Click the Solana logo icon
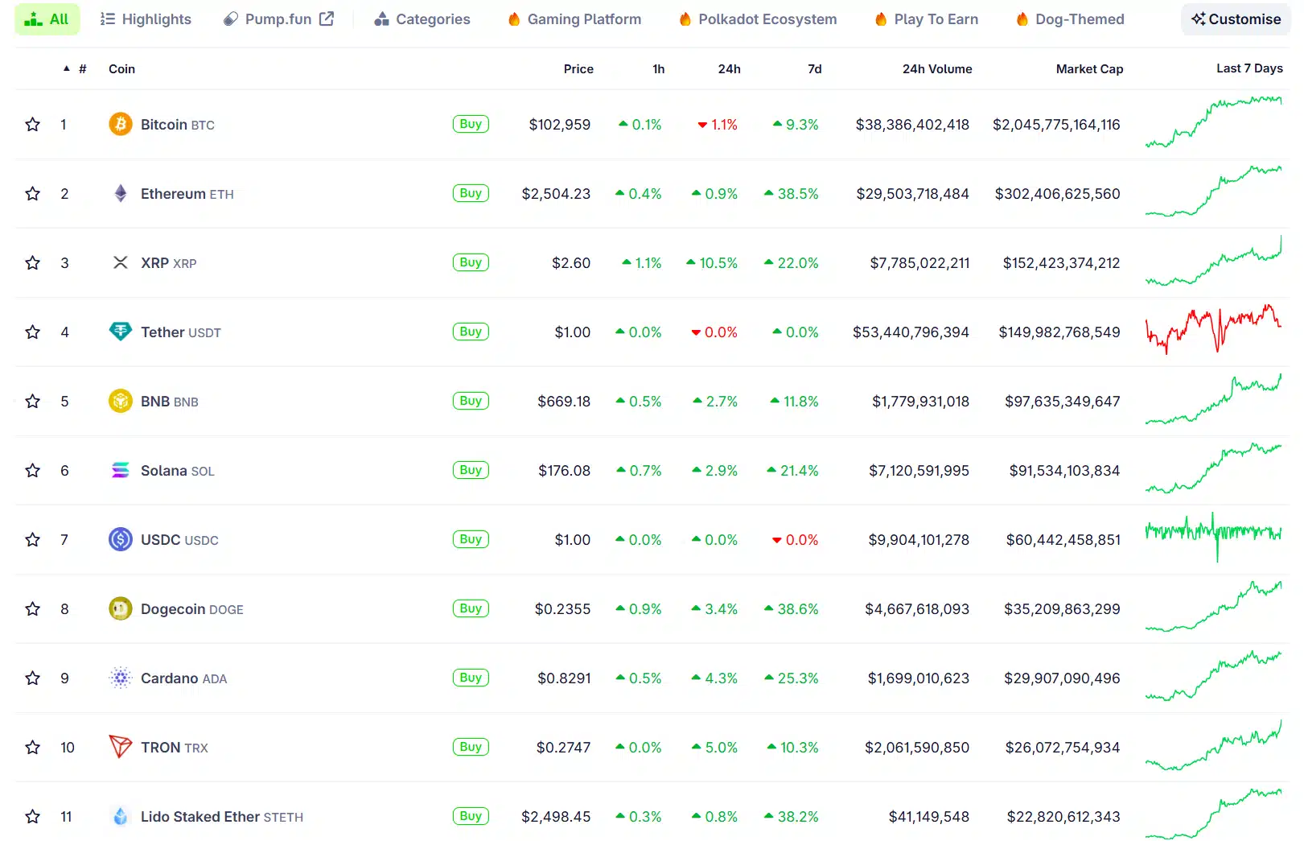This screenshot has height=841, width=1304. [x=120, y=470]
